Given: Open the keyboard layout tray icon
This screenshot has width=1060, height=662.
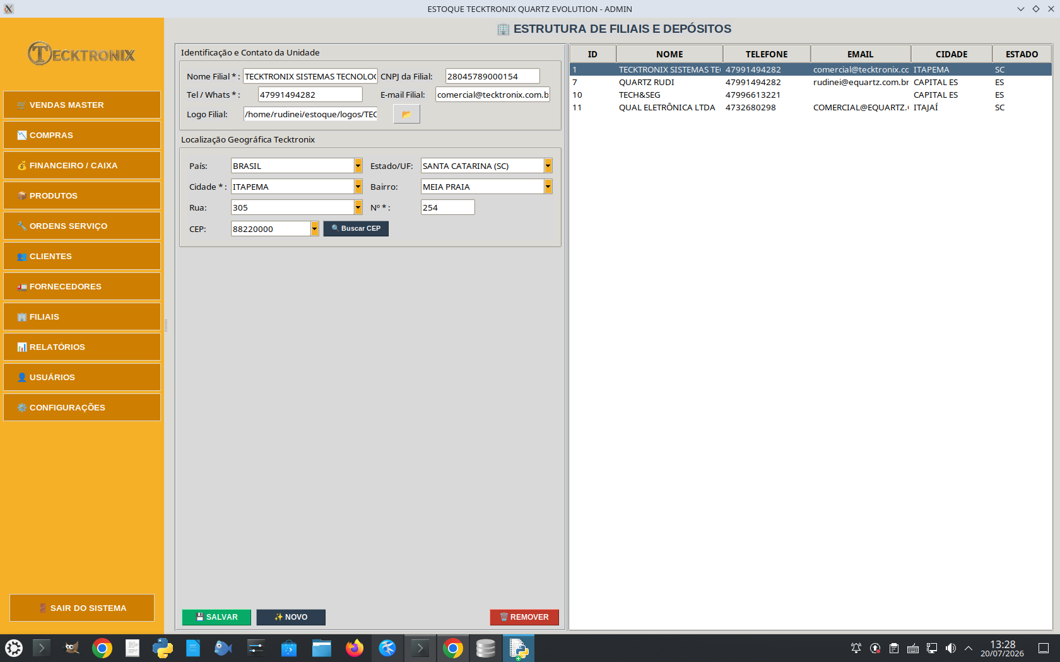Looking at the screenshot, I should 913,648.
